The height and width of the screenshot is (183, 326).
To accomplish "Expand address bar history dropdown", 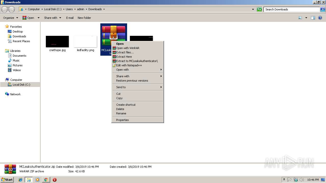I will click(253, 9).
